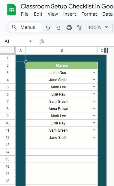Open dropdown arrow in row 9 Mark Lee
This screenshot has height=186, width=114.
click(94, 116)
